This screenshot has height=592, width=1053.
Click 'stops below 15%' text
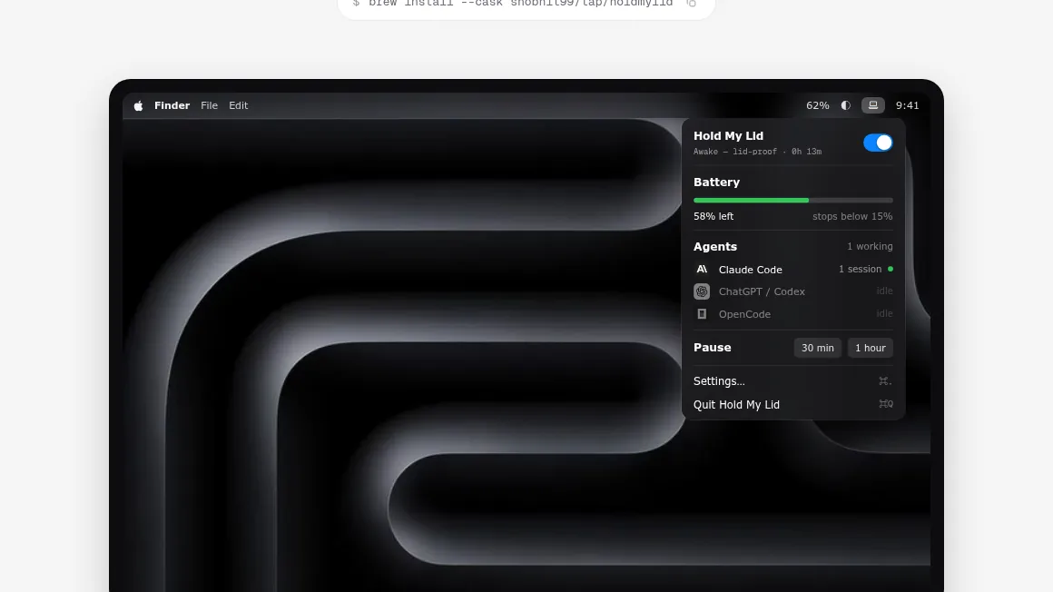pos(852,216)
